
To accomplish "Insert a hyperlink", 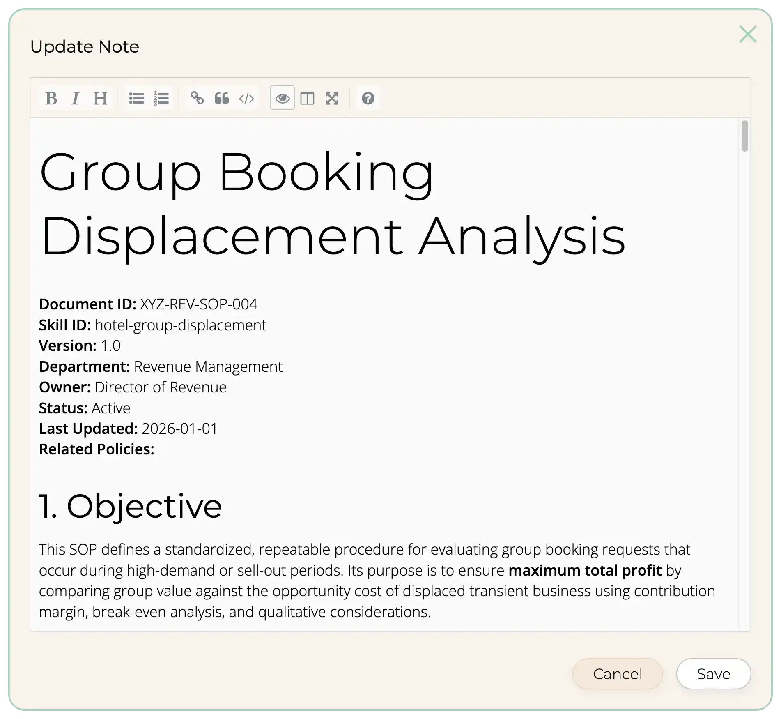I will click(x=197, y=98).
